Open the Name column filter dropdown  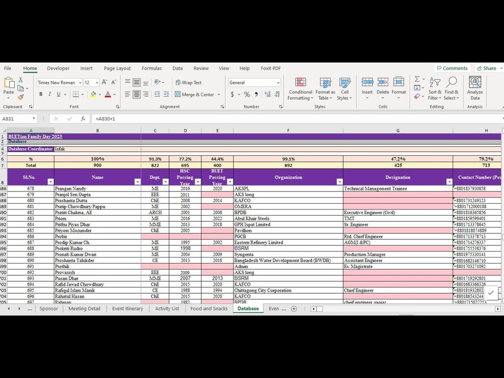pos(137,182)
